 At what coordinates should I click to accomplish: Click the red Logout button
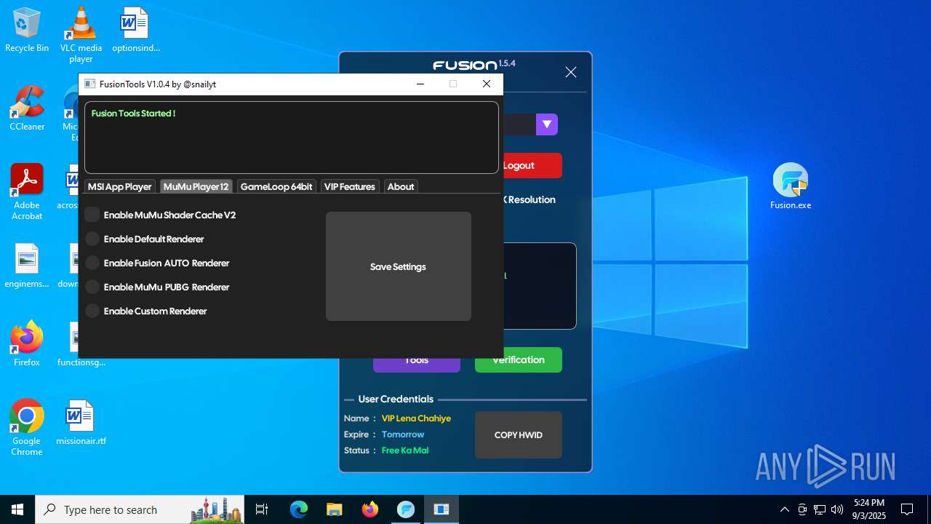pos(532,165)
